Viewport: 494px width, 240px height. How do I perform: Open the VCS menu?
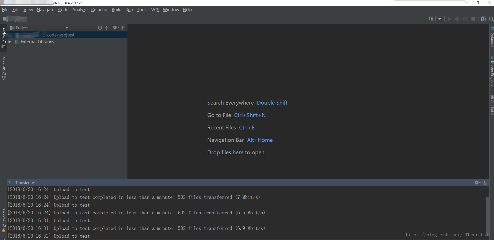point(155,10)
